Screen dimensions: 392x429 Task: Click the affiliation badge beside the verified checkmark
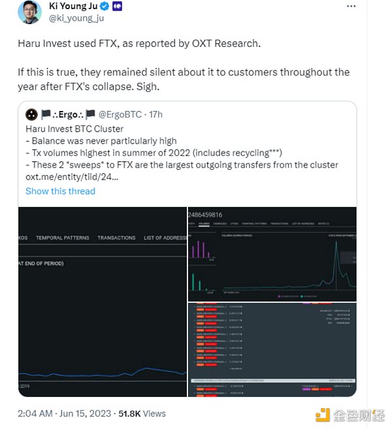[118, 7]
